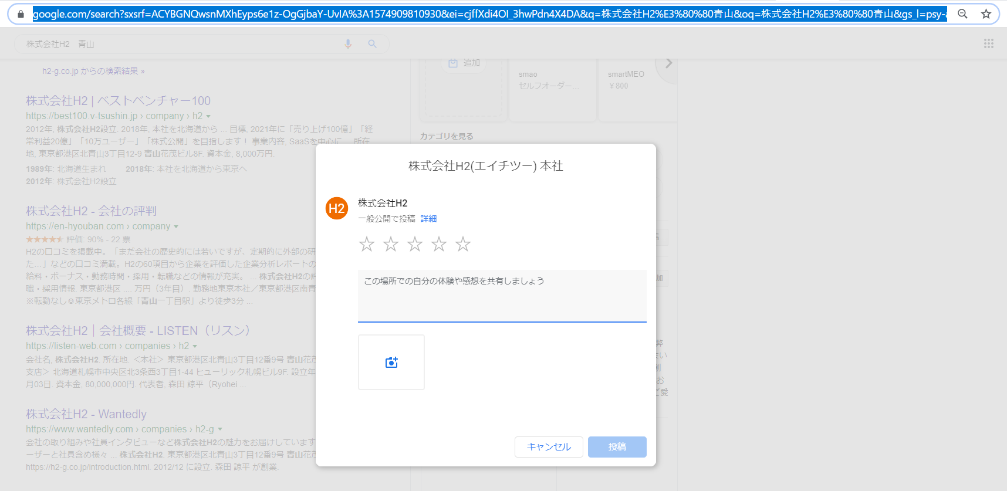Click the dialog title 株式会社H2(エイチツー) 本社
Image resolution: width=1007 pixels, height=491 pixels.
[486, 166]
